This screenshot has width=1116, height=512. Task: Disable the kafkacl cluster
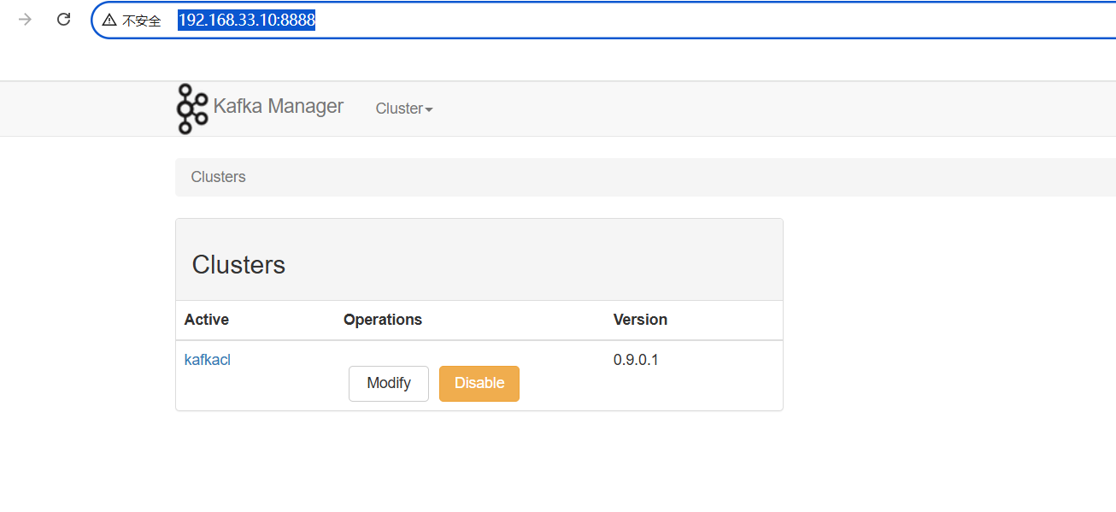(x=479, y=383)
